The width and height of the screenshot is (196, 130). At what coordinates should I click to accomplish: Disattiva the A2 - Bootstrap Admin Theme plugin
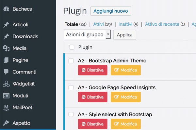[x=93, y=70]
